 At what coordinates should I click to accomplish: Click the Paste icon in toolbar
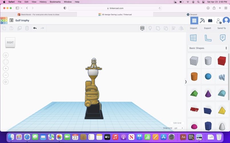click(11, 28)
